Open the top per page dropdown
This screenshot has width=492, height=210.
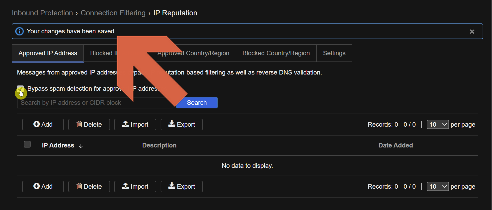[x=438, y=125]
